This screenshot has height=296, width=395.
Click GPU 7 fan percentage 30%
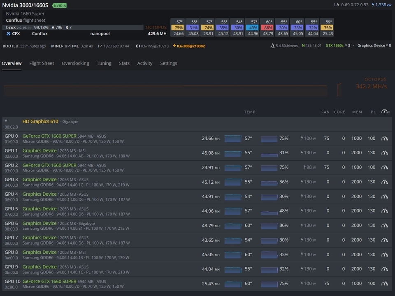(283, 240)
